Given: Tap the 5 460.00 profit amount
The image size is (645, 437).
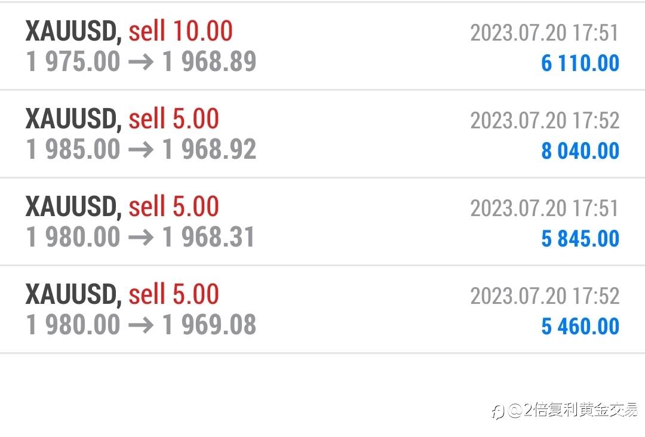Looking at the screenshot, I should tap(580, 327).
